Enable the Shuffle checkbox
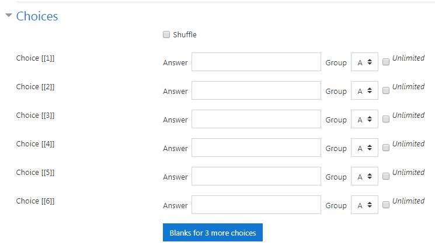 pyautogui.click(x=166, y=34)
